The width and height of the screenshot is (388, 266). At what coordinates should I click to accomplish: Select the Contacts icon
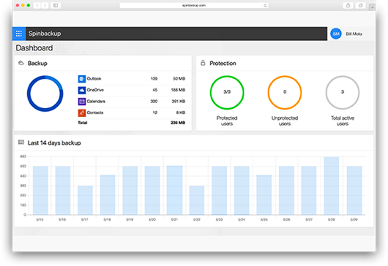(82, 113)
